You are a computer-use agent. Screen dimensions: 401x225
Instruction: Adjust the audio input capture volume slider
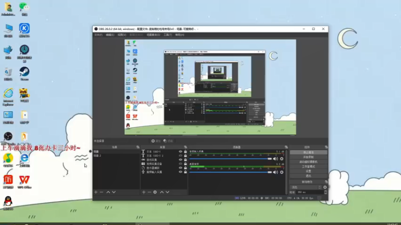(x=231, y=158)
